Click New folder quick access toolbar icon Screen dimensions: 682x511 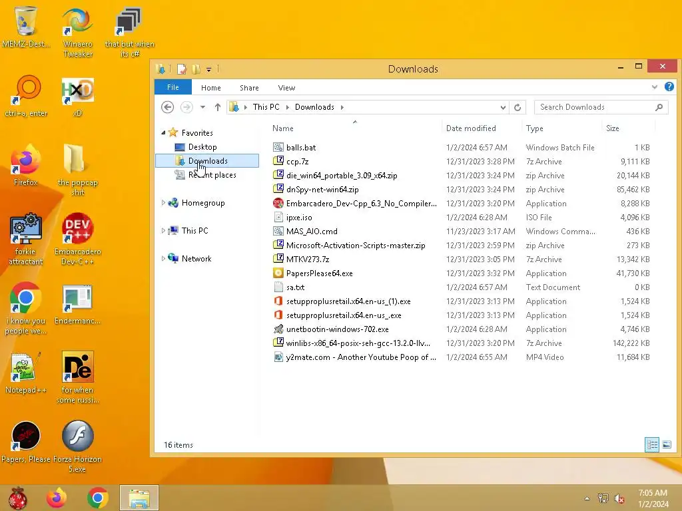pos(196,69)
